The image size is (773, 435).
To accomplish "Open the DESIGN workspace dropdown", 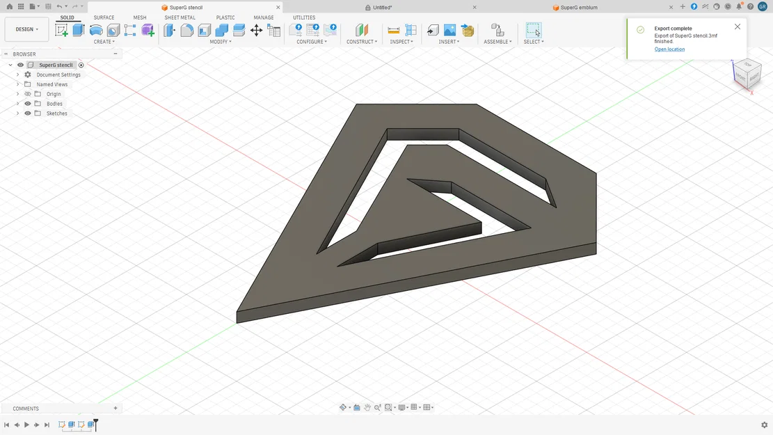I will coord(26,29).
